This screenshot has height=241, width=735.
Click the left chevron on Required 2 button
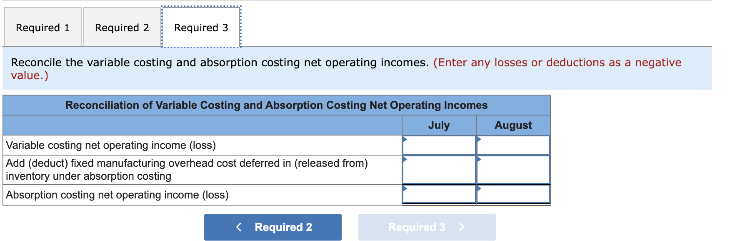(x=239, y=227)
